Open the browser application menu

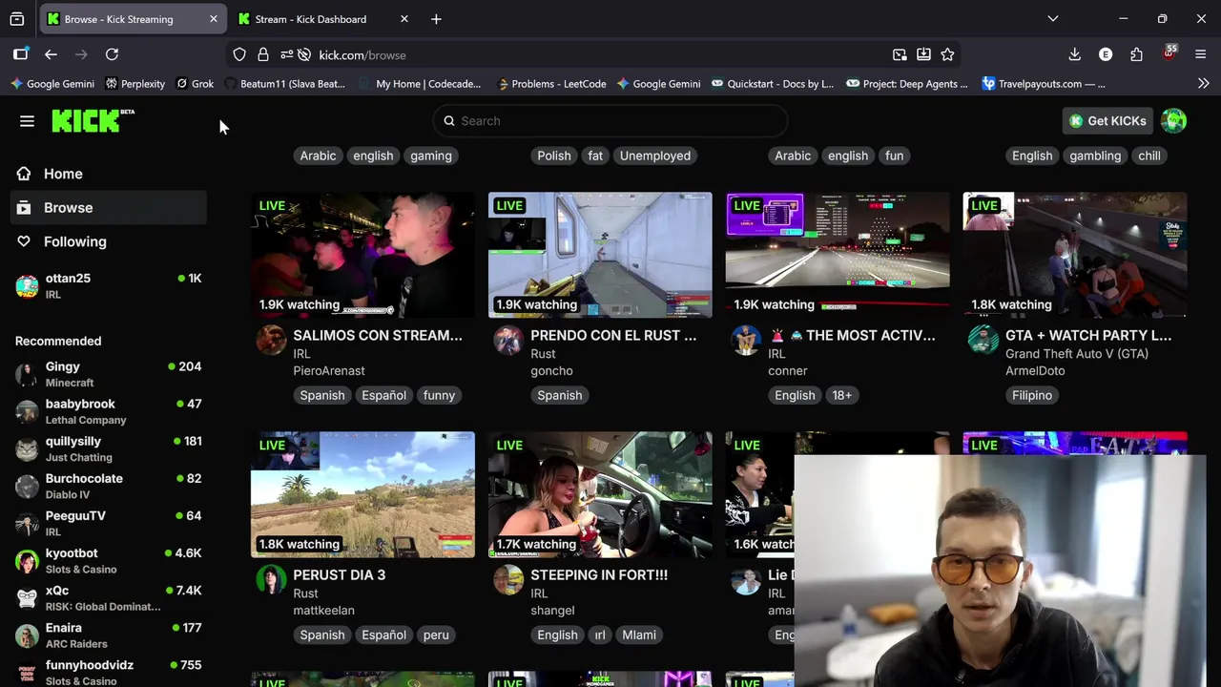(x=1200, y=55)
